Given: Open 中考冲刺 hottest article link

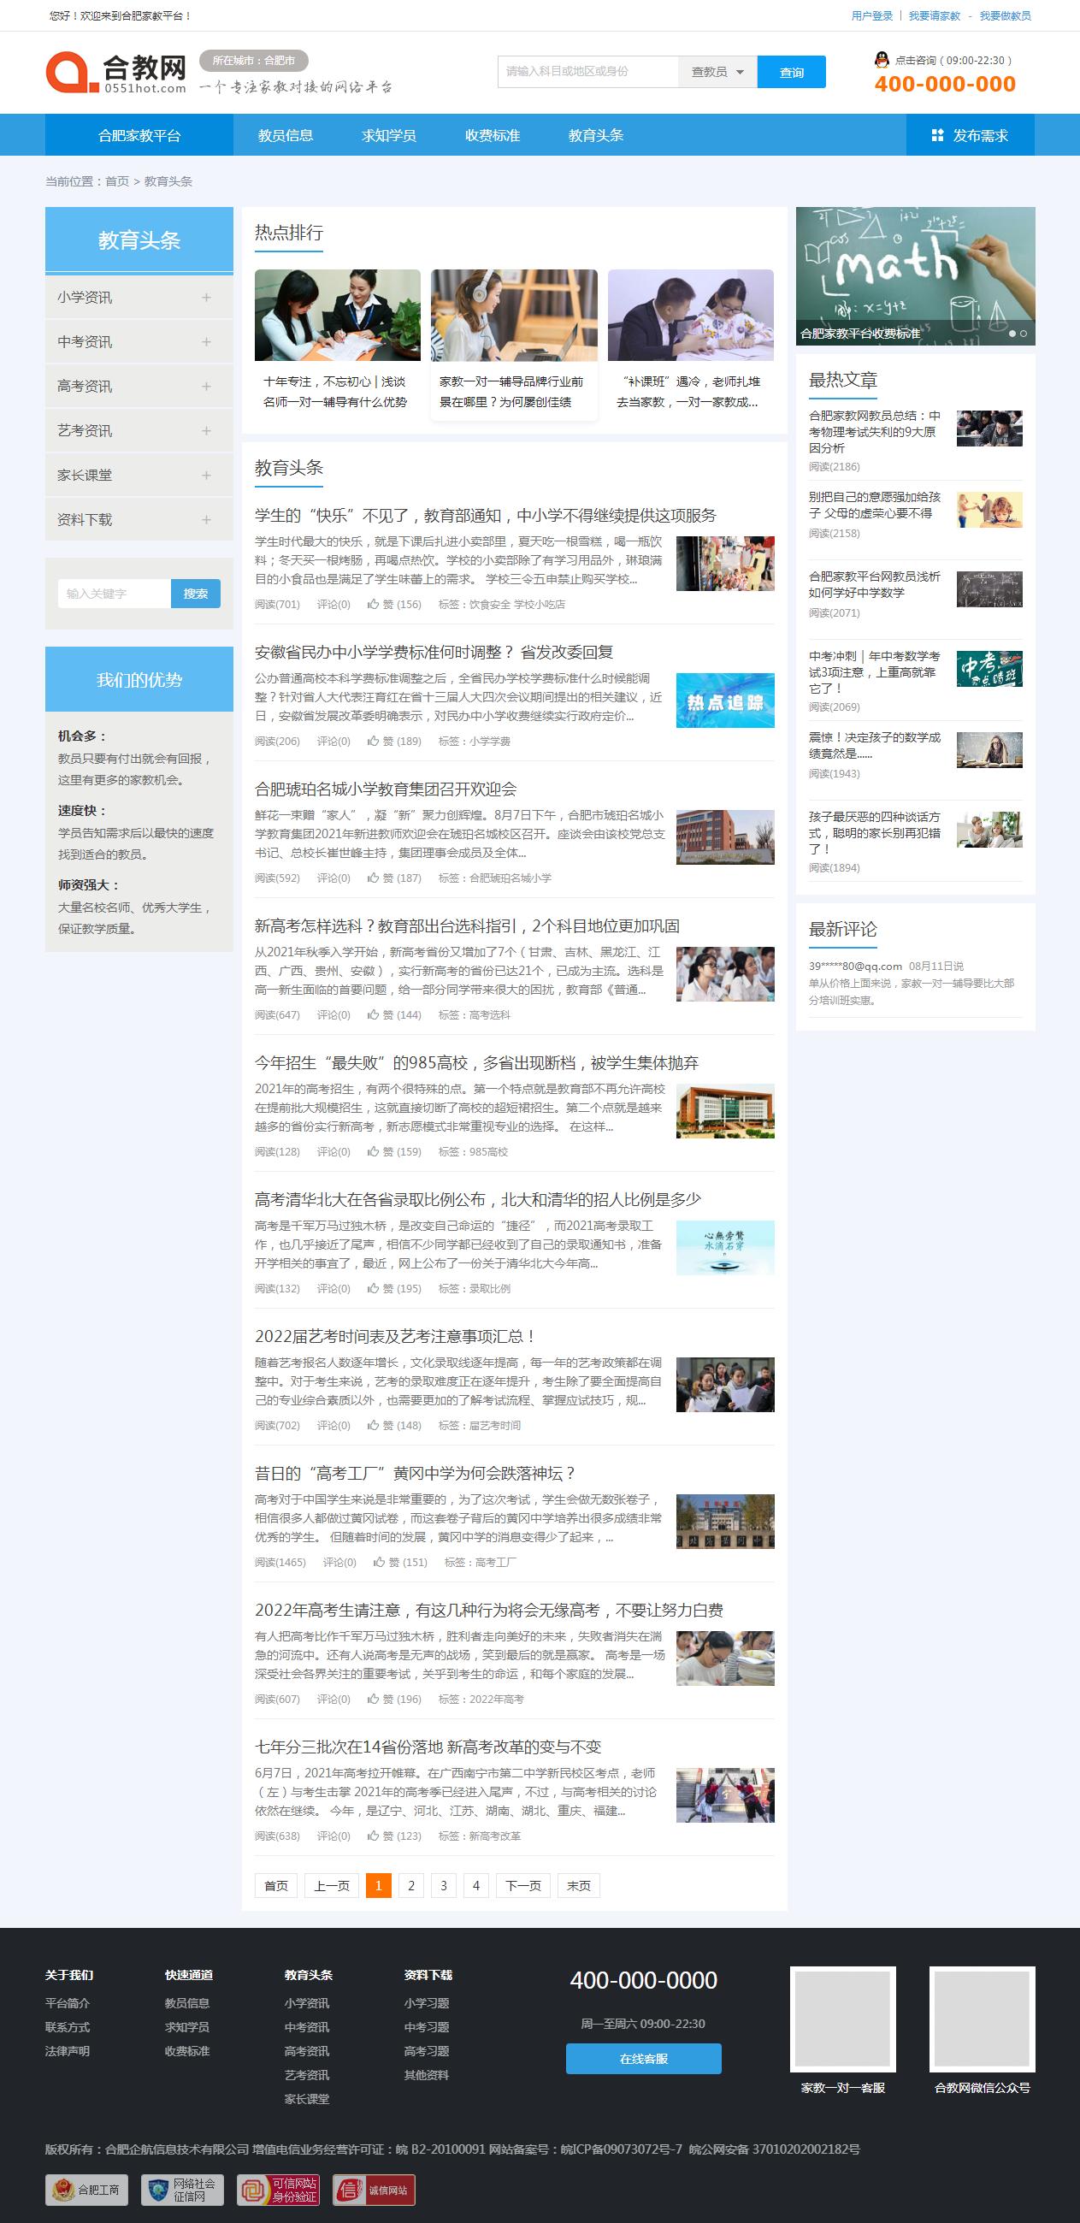Looking at the screenshot, I should click(874, 672).
